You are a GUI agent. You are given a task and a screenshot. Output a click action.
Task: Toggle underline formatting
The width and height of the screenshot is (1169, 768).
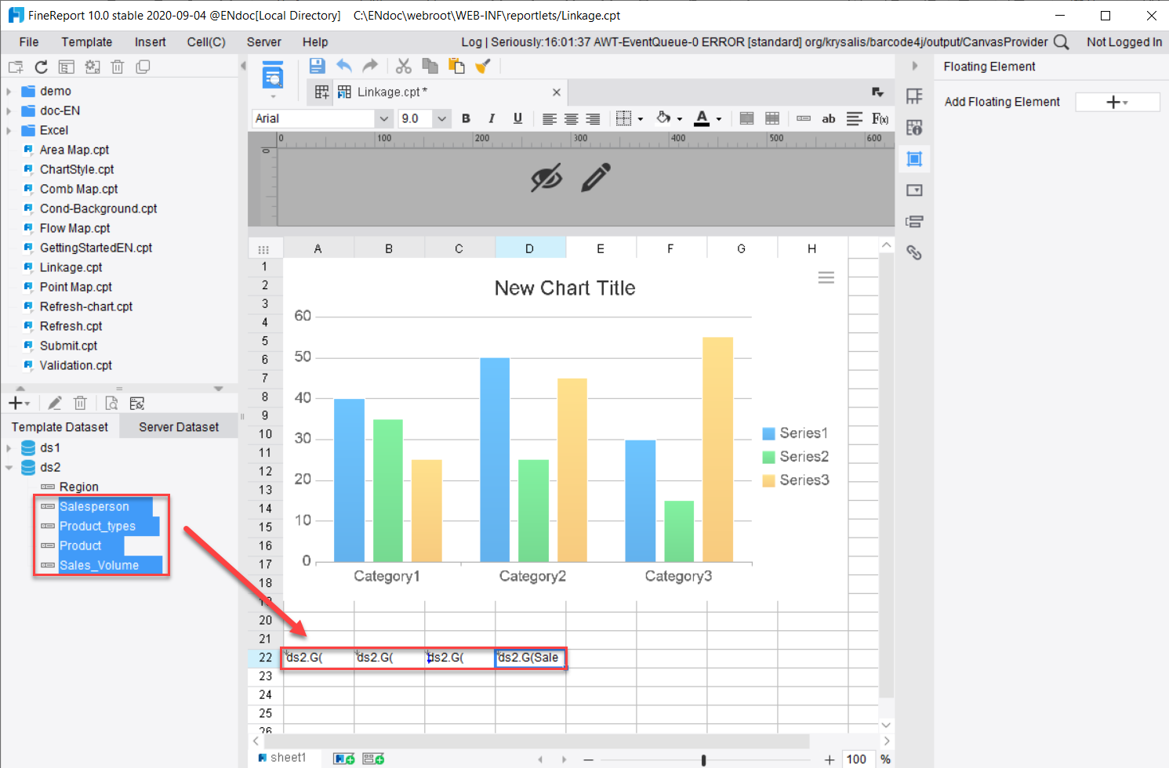[x=517, y=118]
